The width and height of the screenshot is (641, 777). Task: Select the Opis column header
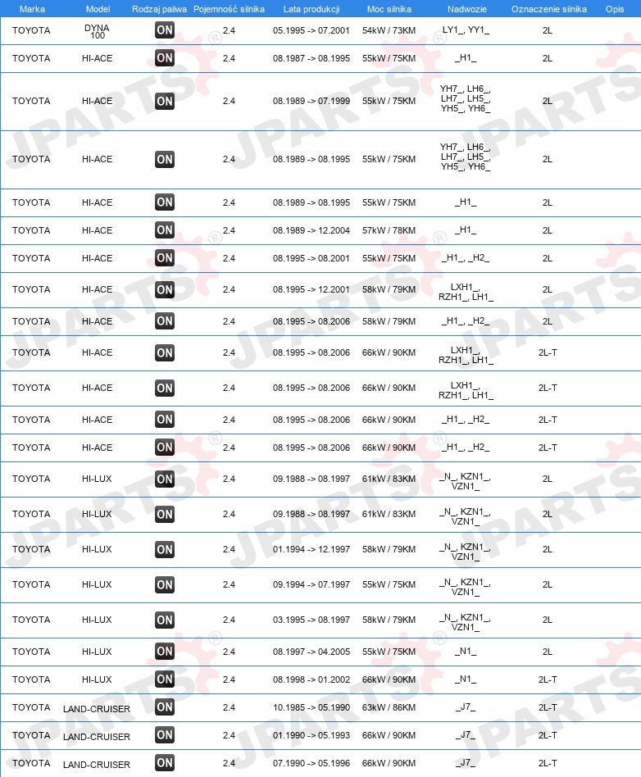(x=615, y=9)
